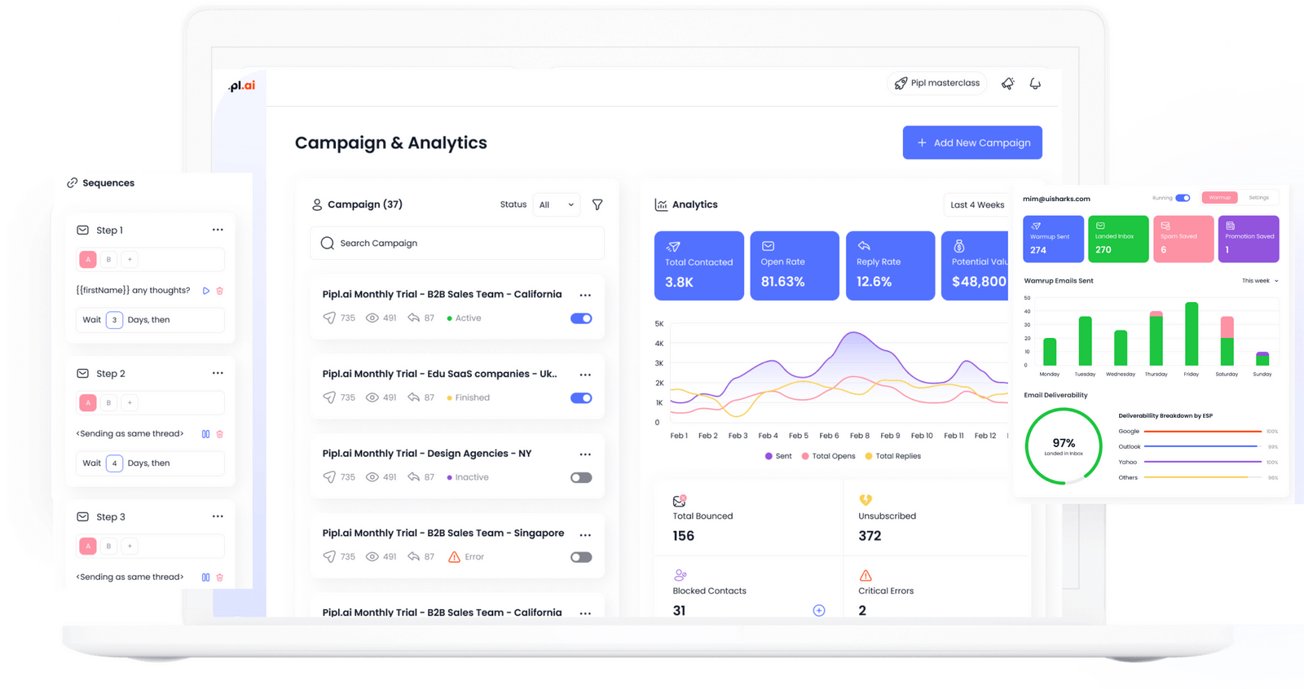Image resolution: width=1304 pixels, height=689 pixels.
Task: Click the megaphone announcements icon
Action: [x=1008, y=84]
